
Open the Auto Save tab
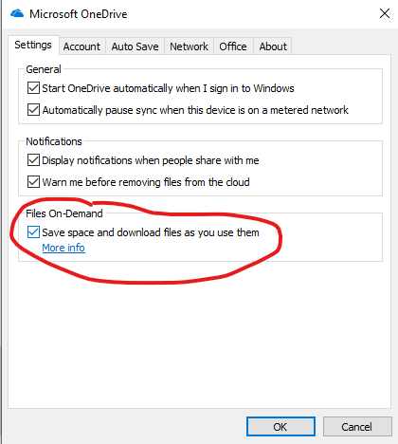[x=135, y=46]
